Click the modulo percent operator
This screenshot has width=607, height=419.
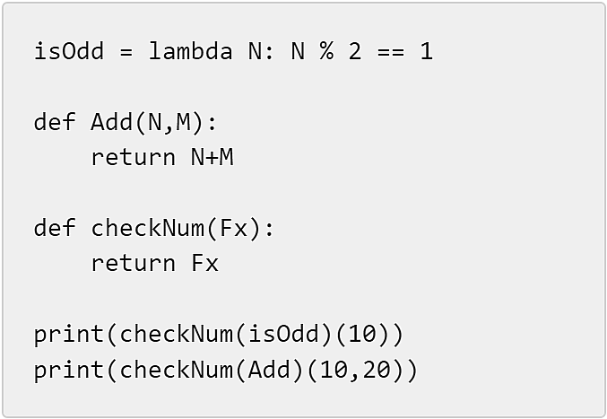point(326,51)
